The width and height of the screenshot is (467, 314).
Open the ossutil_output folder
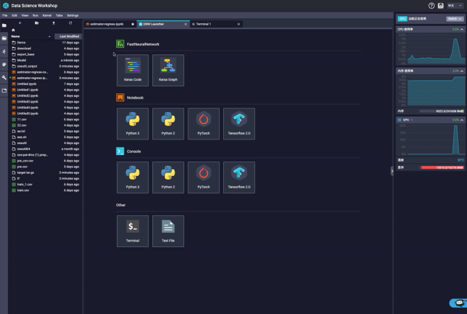(45, 66)
